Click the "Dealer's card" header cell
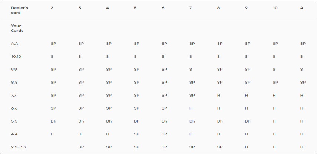This screenshot has width=317, height=154. [19, 10]
